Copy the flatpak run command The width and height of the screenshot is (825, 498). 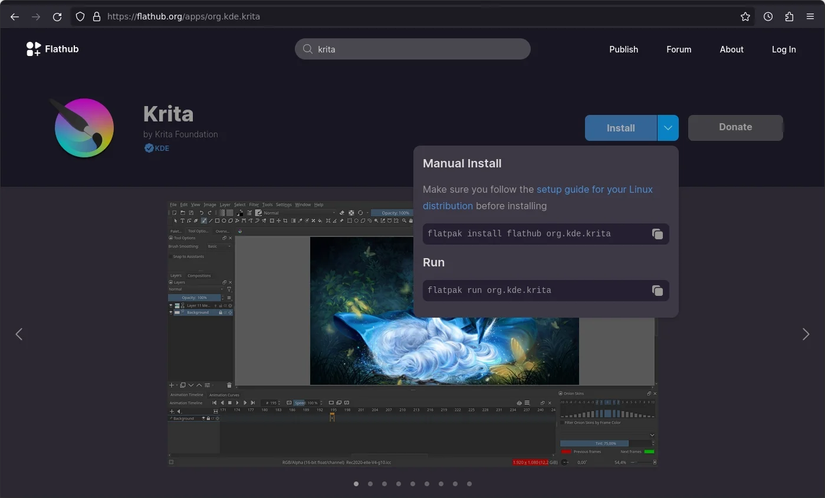[x=657, y=291]
